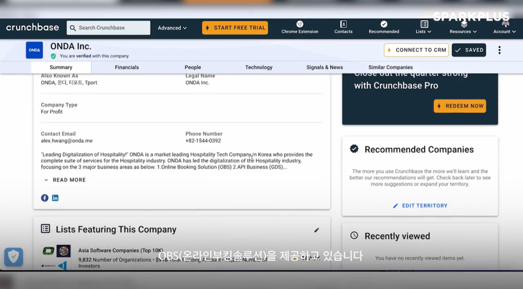523x289 pixels.
Task: Click REDEEM NOW button
Action: click(460, 106)
